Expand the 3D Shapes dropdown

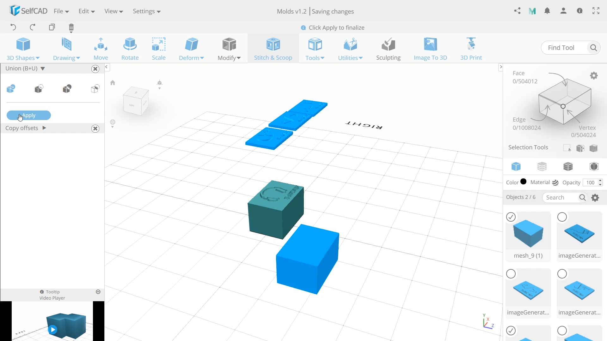23,58
